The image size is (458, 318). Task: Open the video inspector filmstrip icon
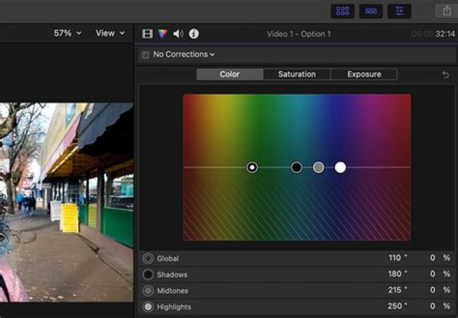[x=147, y=34]
